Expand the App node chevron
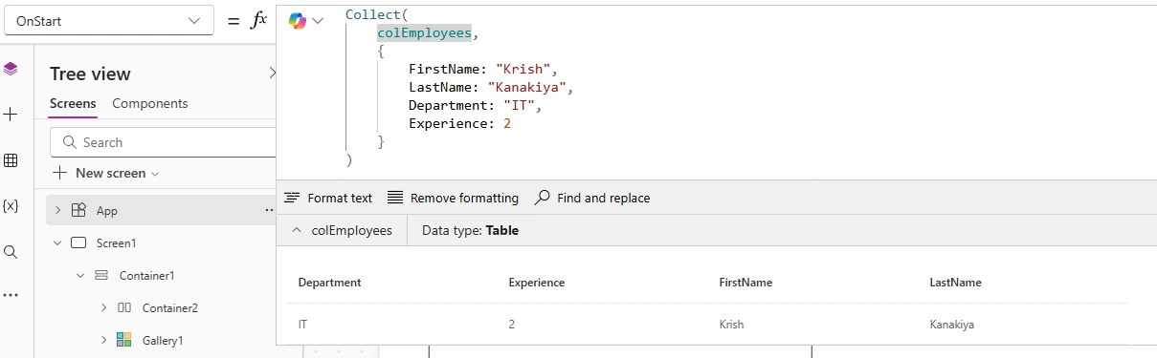 pyautogui.click(x=57, y=210)
